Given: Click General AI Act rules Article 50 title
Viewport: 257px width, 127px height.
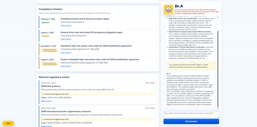Looking at the screenshot, I should 92,32.
